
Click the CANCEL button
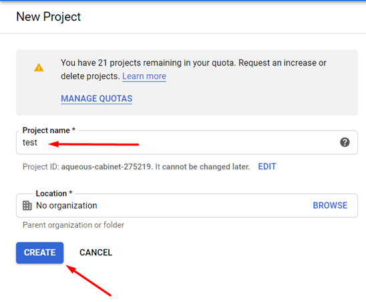96,253
